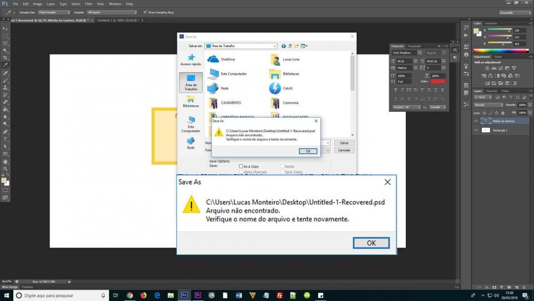534x301 pixels.
Task: Click OK in the large Save As alert
Action: (x=371, y=243)
